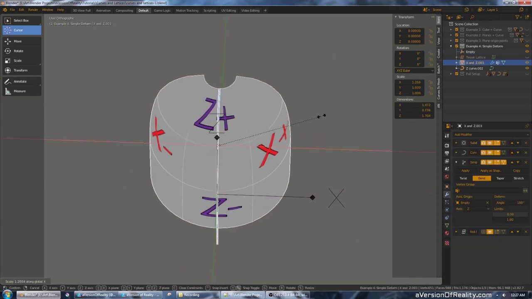
Task: Expand the Subd modifier panel
Action: pyautogui.click(x=456, y=143)
